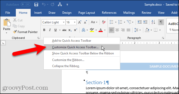Click the Shading paint bucket icon
This screenshot has height=94, width=179.
click(x=147, y=30)
